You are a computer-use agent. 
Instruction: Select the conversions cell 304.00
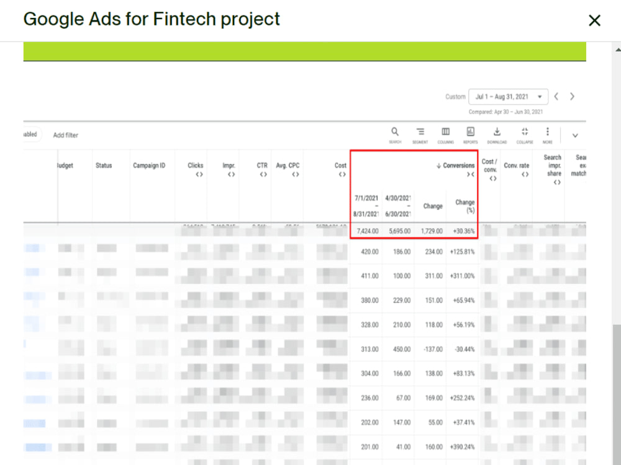369,374
